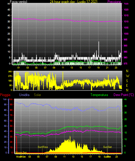This screenshot has width=135, height=161.
Task: Click temperature axis value 30
Action: pyautogui.click(x=125, y=113)
